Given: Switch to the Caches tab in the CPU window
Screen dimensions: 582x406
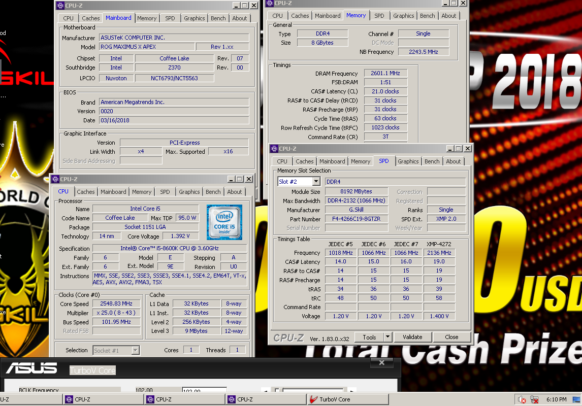Looking at the screenshot, I should [86, 192].
